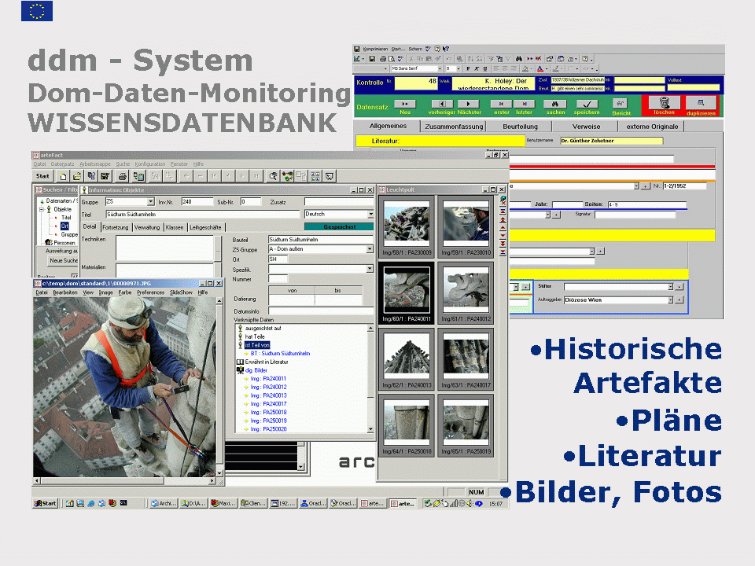Toggle bold formatting in Access toolbar
Image resolution: width=755 pixels, height=566 pixels.
tap(467, 68)
